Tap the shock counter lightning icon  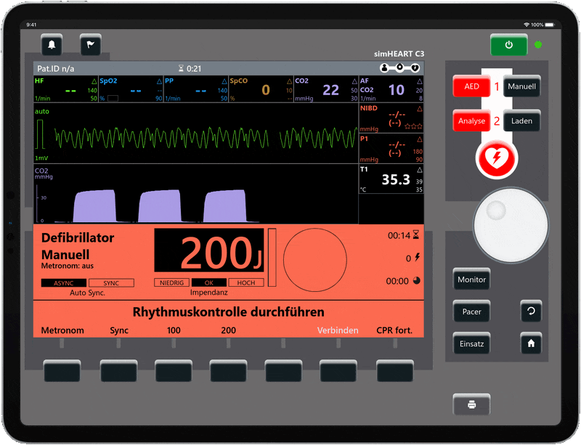coord(417,257)
